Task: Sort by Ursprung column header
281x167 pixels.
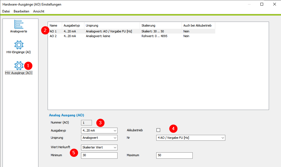Action: [x=112, y=25]
